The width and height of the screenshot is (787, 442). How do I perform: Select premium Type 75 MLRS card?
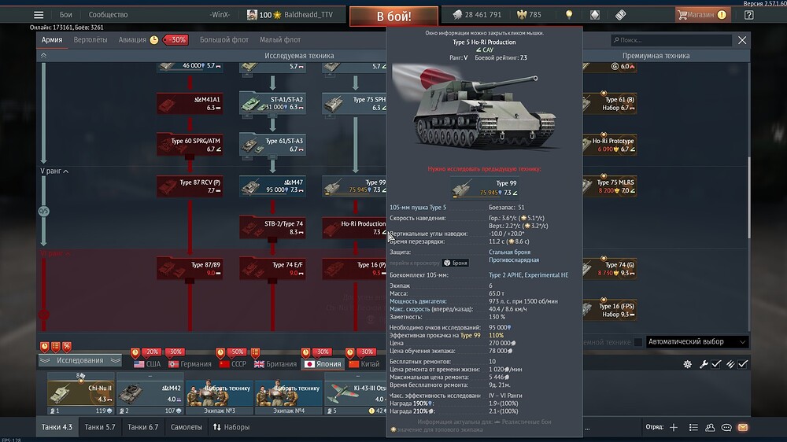pos(610,186)
